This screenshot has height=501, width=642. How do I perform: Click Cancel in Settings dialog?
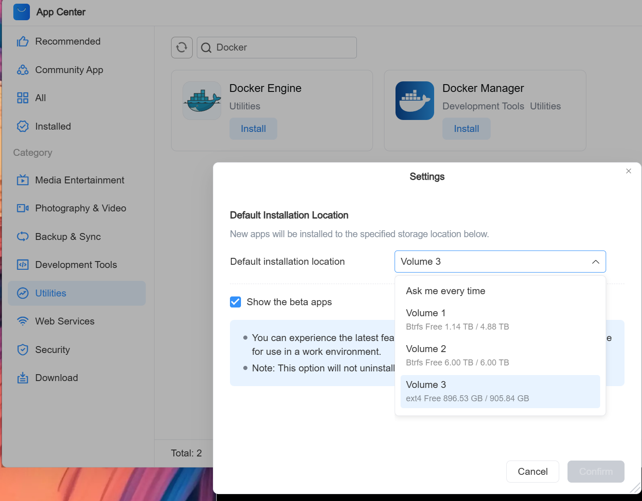pyautogui.click(x=533, y=472)
